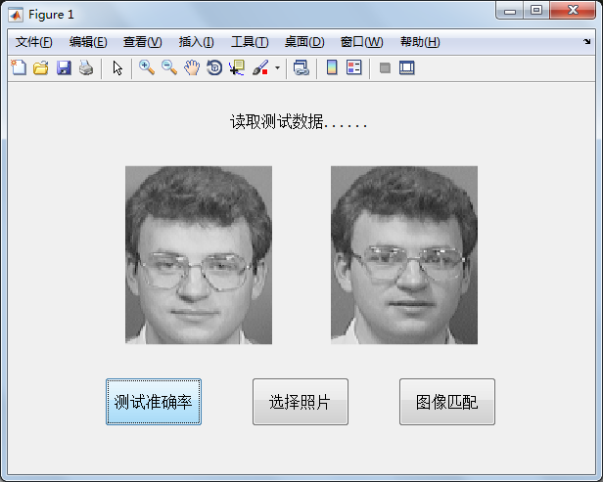This screenshot has height=482, width=603.
Task: Open the 插入(I) menu
Action: pyautogui.click(x=196, y=42)
